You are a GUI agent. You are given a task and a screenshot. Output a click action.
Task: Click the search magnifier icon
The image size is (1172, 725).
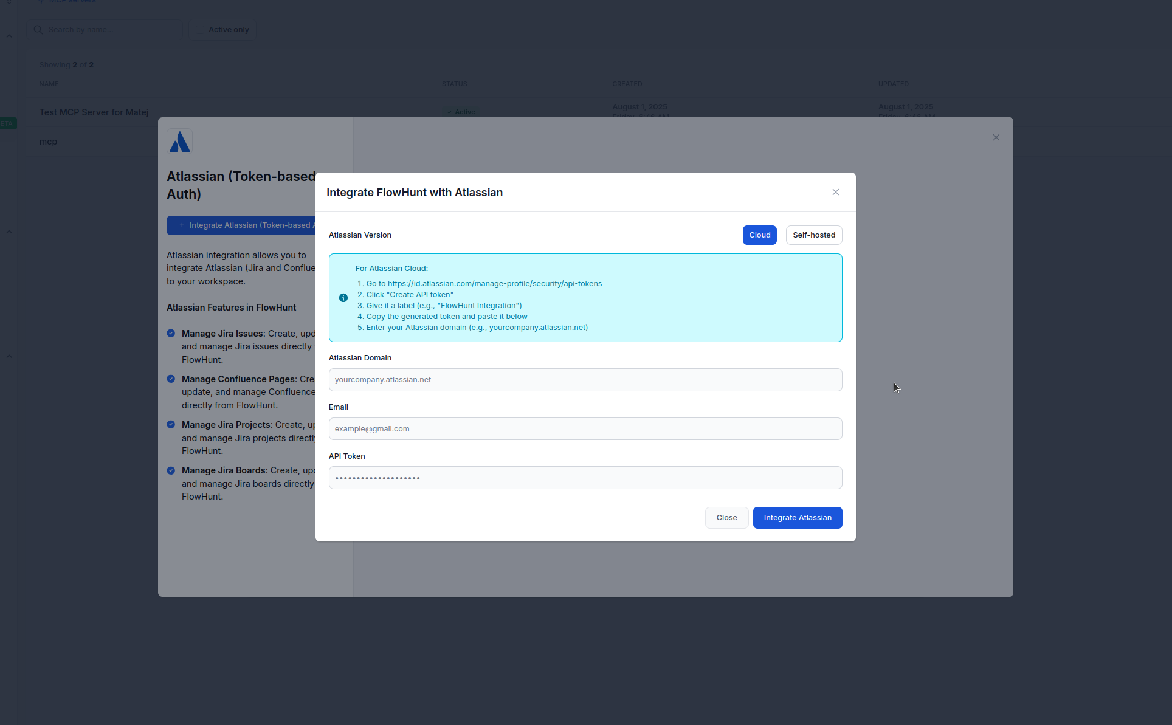tap(38, 29)
